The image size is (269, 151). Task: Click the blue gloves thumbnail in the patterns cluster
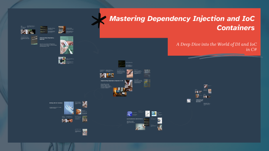(130, 114)
